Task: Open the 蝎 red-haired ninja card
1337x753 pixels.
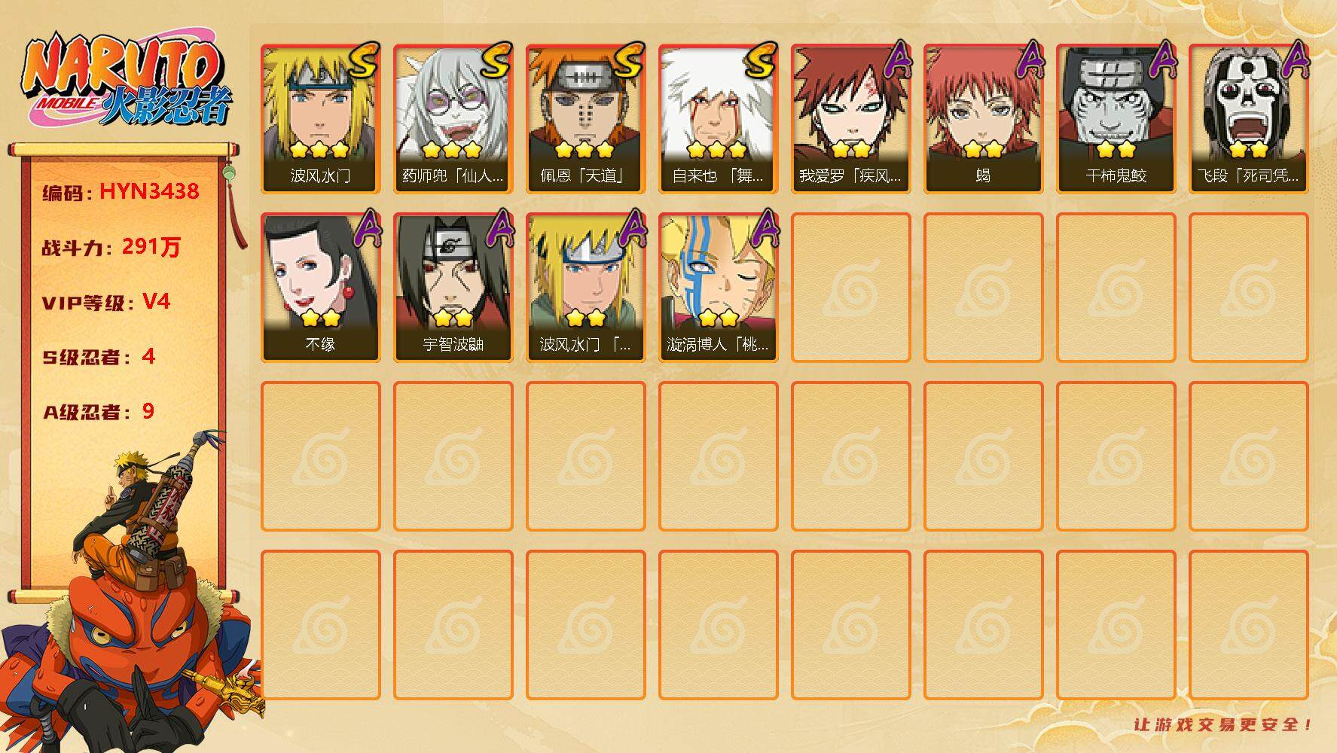Action: [983, 119]
